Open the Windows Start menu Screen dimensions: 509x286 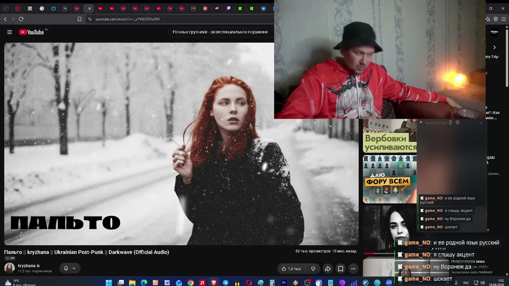[109, 283]
